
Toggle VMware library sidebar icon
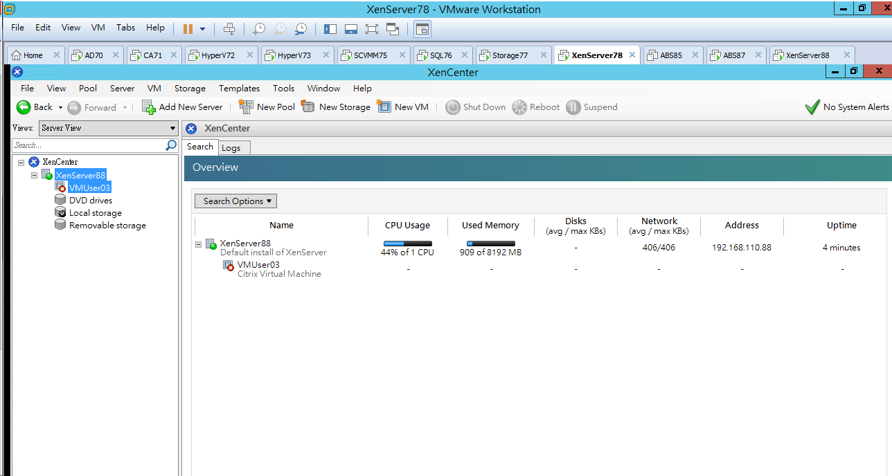pos(330,29)
